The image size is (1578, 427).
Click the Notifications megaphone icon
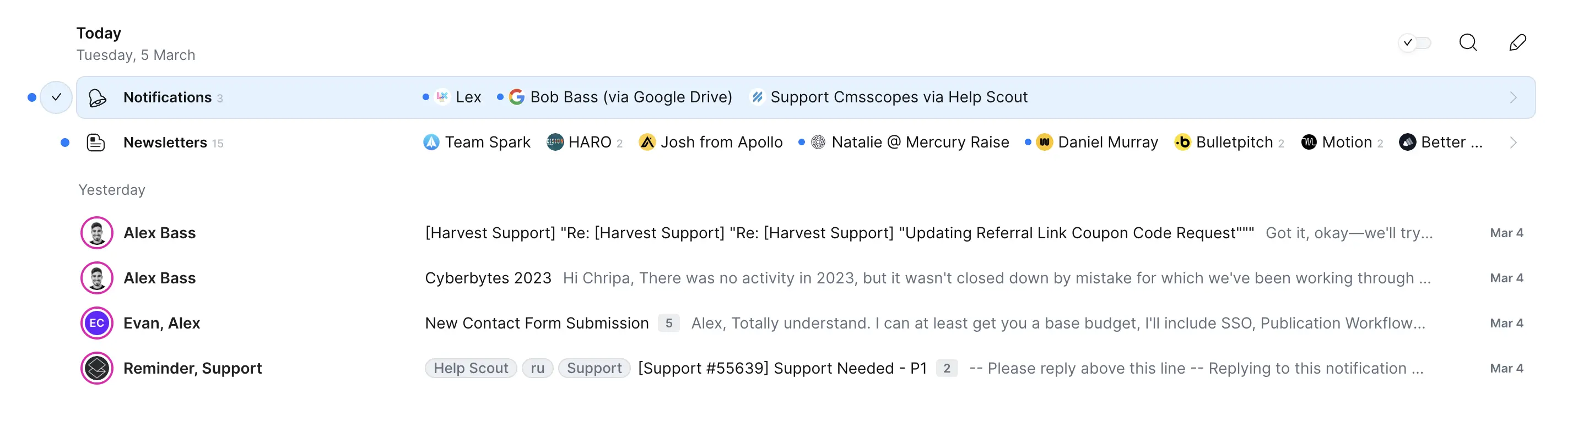click(x=98, y=98)
